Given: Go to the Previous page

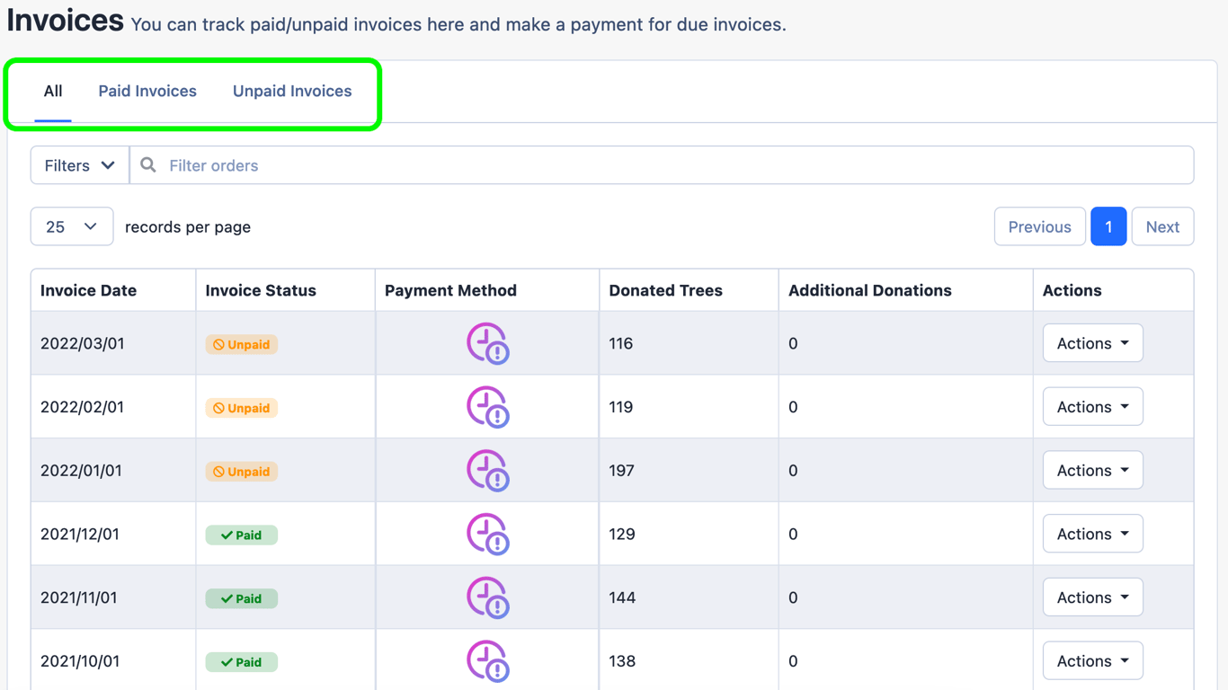Looking at the screenshot, I should 1039,226.
